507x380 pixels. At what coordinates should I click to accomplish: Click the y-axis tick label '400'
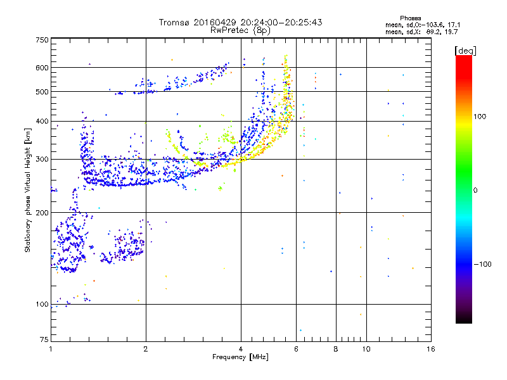pos(42,122)
